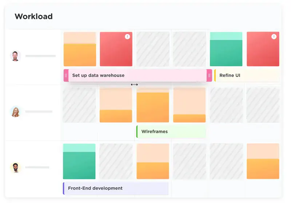The height and width of the screenshot is (203, 291).
Task: Select the tallest orange block in middle row
Action: click(x=153, y=105)
